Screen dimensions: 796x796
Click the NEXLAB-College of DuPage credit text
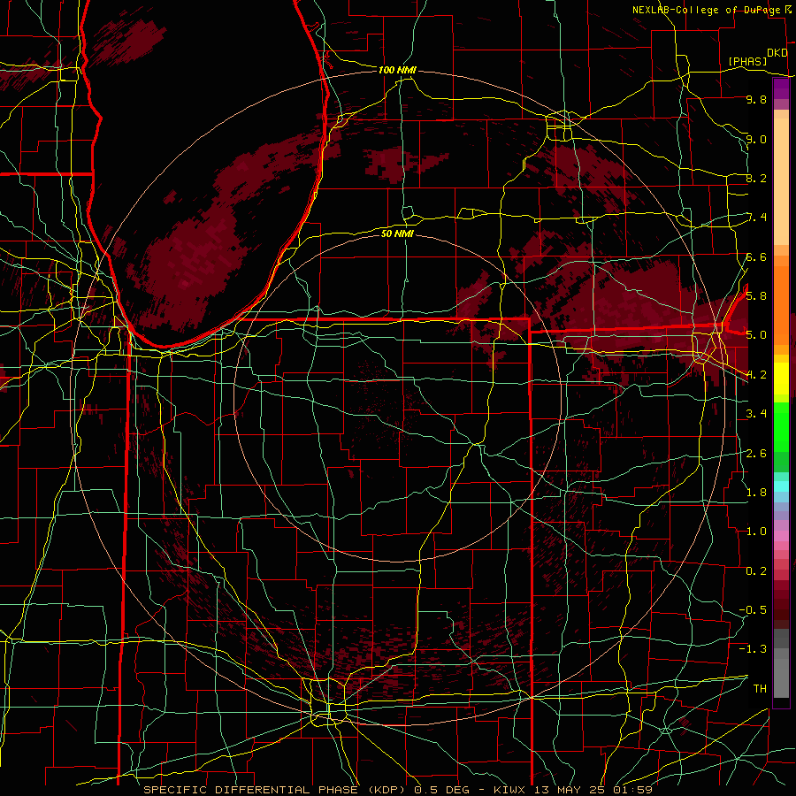706,10
